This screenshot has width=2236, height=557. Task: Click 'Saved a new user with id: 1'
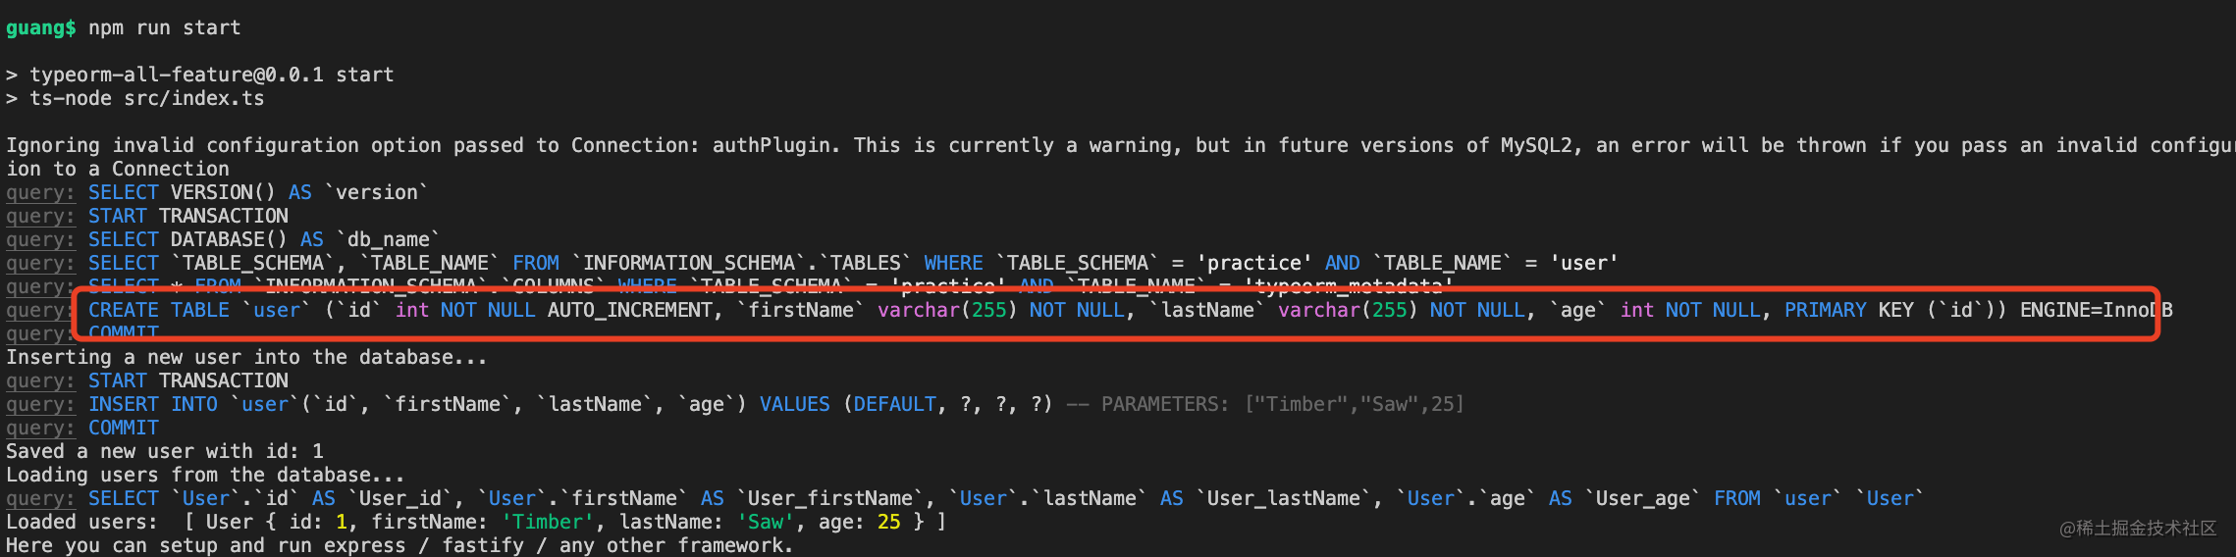165,451
